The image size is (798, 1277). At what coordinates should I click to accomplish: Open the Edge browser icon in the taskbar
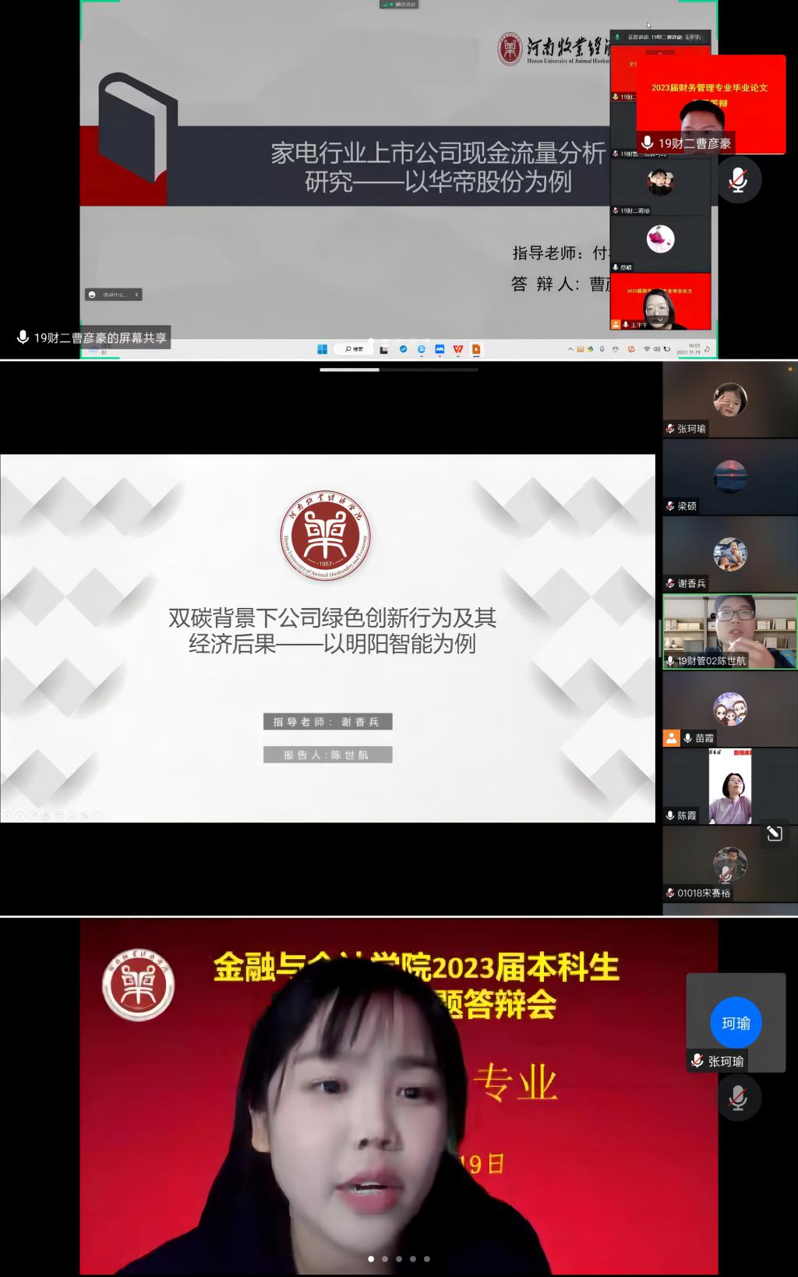pos(422,349)
